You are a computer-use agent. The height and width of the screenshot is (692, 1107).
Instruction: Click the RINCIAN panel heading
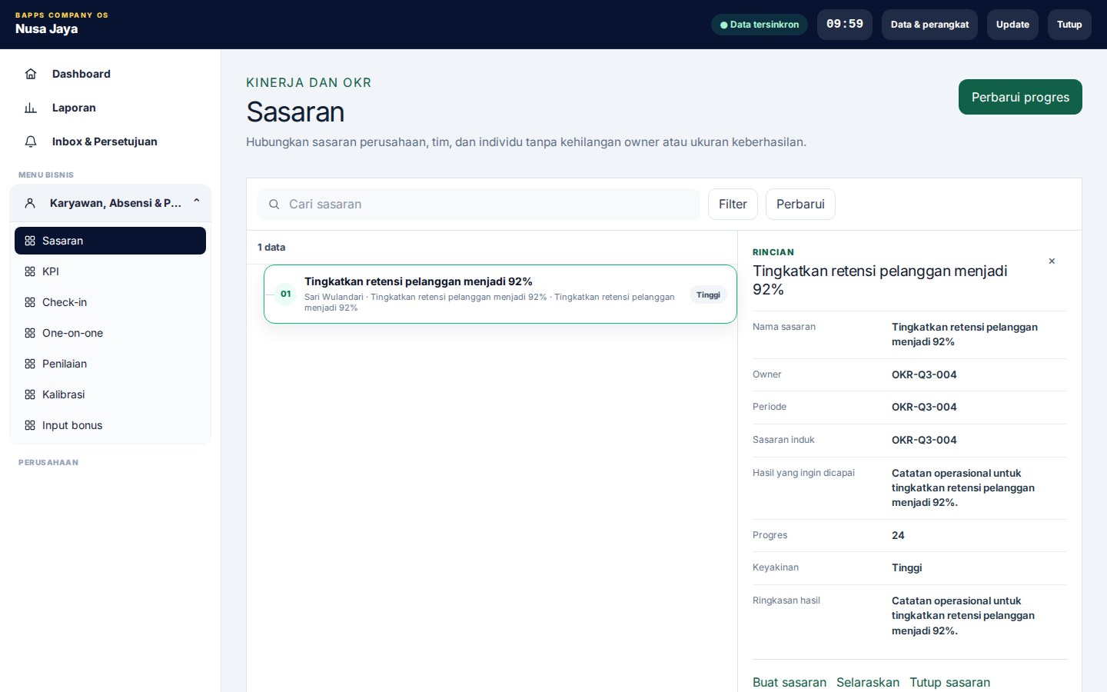773,252
